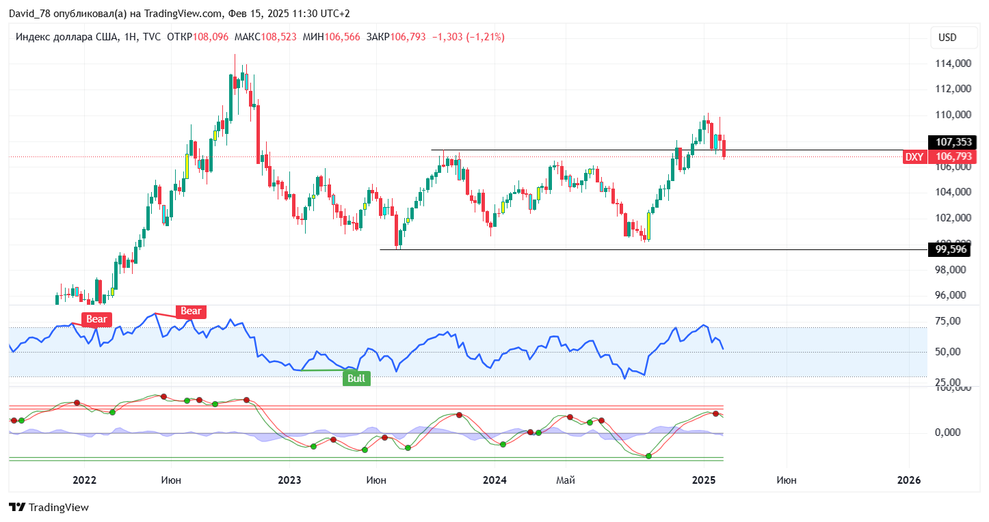Click the Bear label nearest the price peak
The height and width of the screenshot is (522, 989).
(191, 312)
